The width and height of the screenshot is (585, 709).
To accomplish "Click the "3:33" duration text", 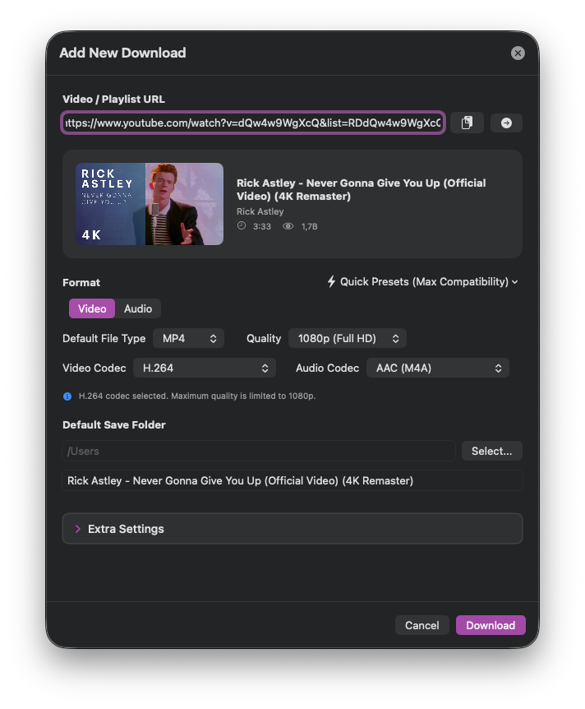I will (262, 226).
